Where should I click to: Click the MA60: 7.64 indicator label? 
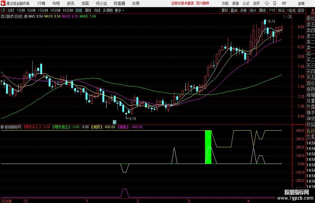click(88, 16)
